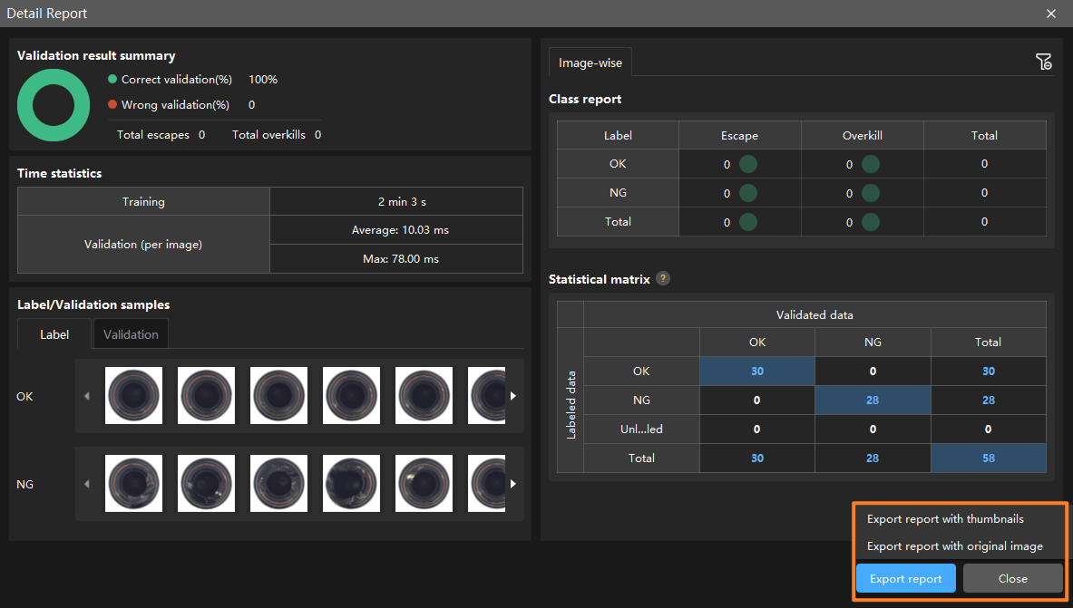Click the Export report button
Viewport: 1073px width, 608px height.
(x=905, y=579)
